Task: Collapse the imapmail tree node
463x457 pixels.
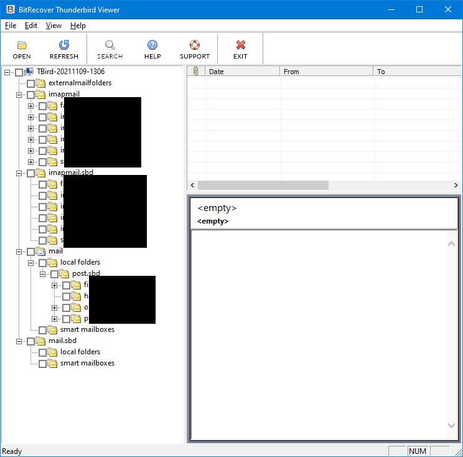Action: [x=19, y=95]
